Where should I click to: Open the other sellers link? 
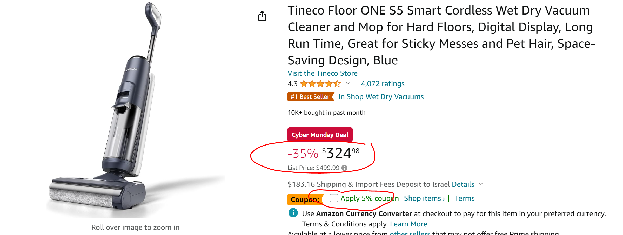tap(410, 233)
